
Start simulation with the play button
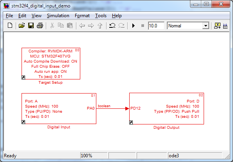[x=134, y=26]
